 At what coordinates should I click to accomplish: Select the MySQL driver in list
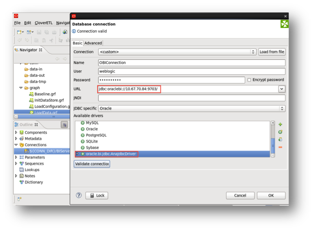(92, 123)
